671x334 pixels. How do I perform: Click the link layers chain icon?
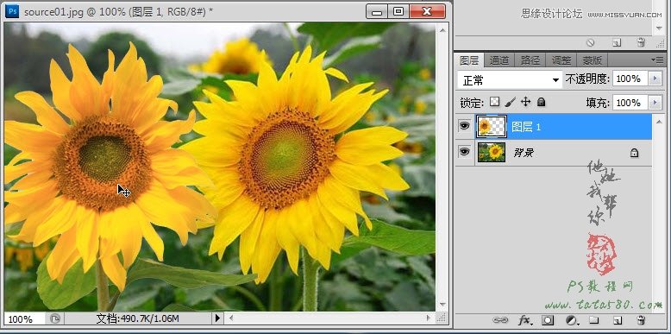click(500, 320)
